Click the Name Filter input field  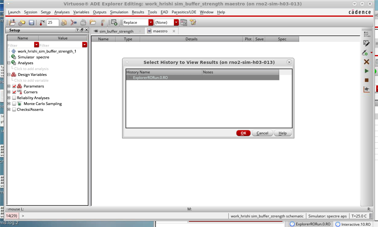point(21,45)
